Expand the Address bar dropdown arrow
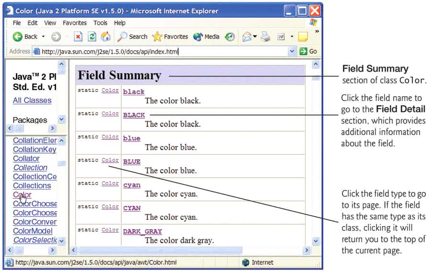This screenshot has height=271, width=431. pos(292,51)
